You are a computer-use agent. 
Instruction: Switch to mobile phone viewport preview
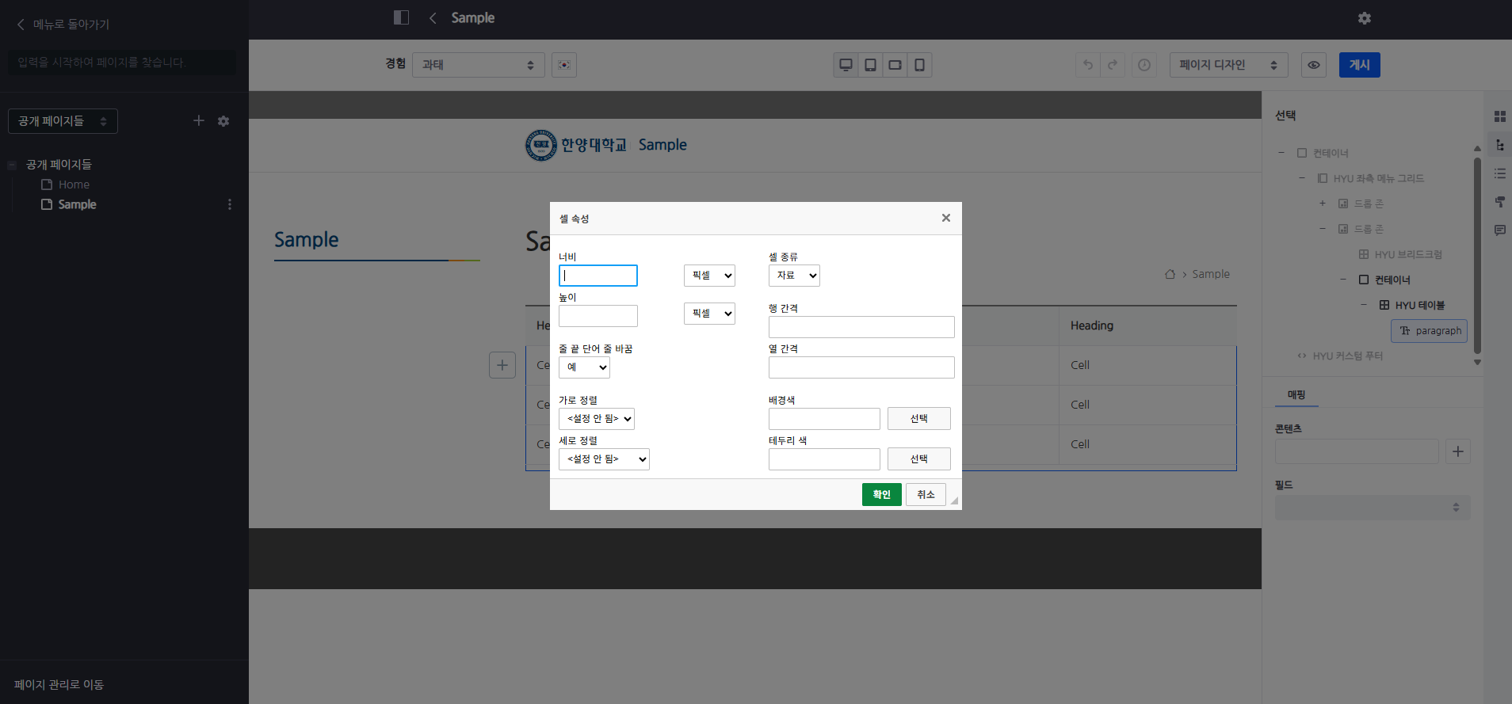point(919,65)
